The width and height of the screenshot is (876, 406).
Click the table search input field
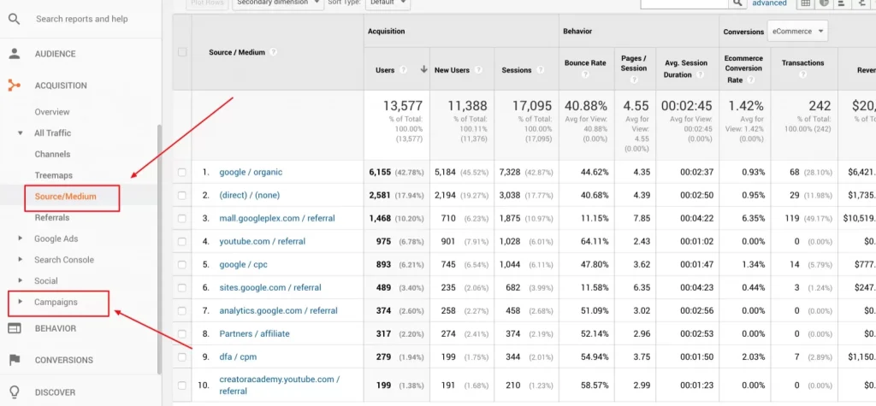click(x=685, y=3)
